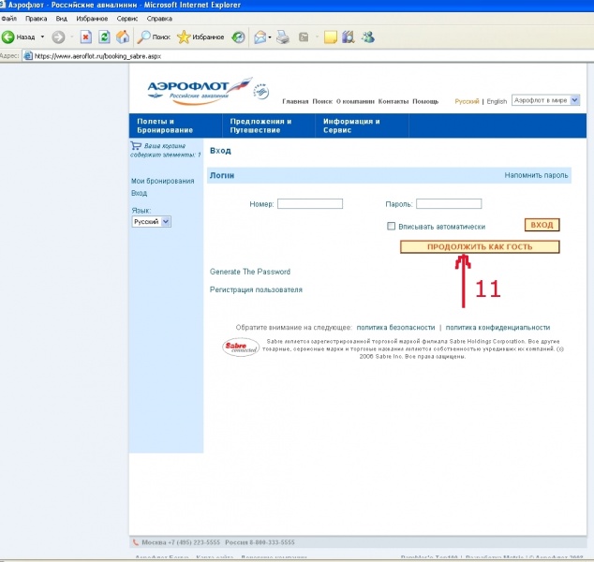The width and height of the screenshot is (594, 562).
Task: Open the shopping cart icon
Action: (136, 146)
